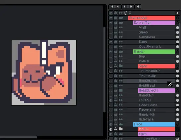Select the Hands group layer
Image resolution: width=181 pixels, height=140 pixels.
[154, 52]
